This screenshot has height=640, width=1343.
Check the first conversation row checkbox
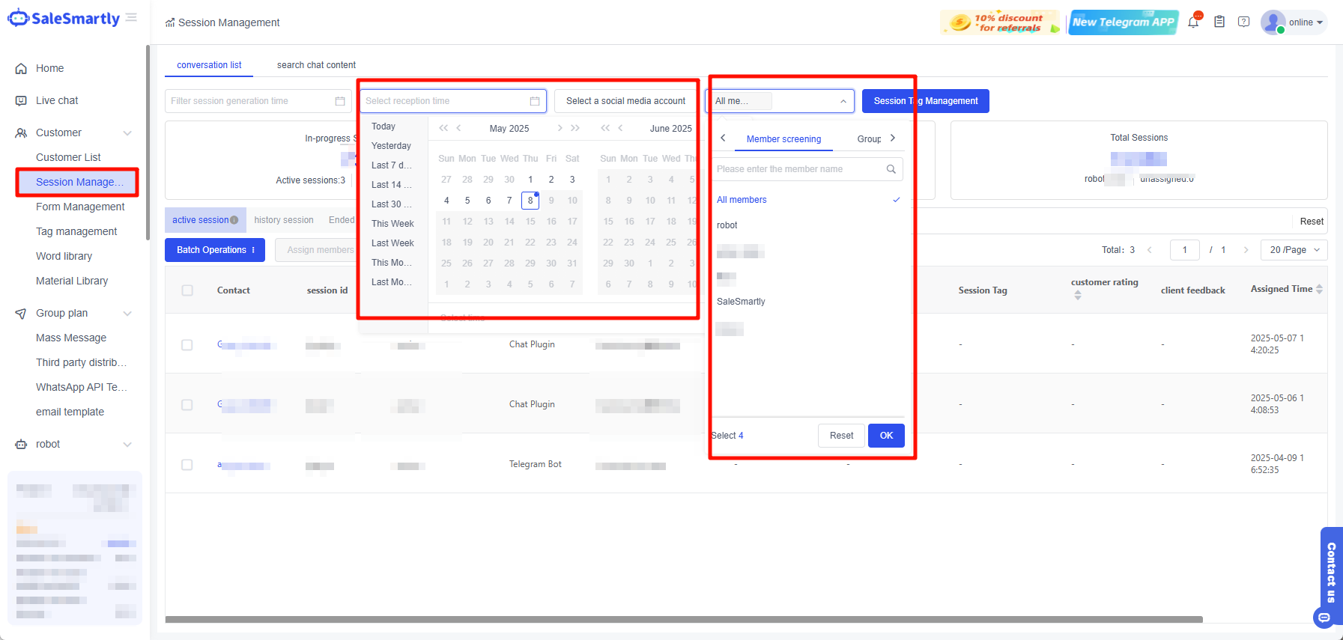tap(187, 345)
